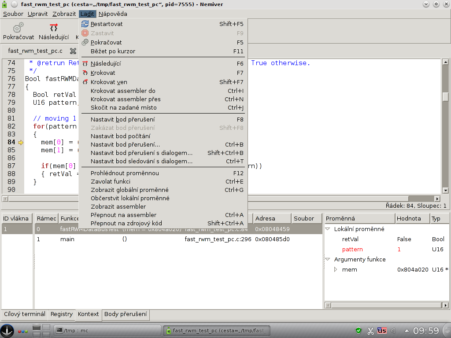Click the Nemiver window menu icon in title bar
451x338 pixels.
(4, 4)
